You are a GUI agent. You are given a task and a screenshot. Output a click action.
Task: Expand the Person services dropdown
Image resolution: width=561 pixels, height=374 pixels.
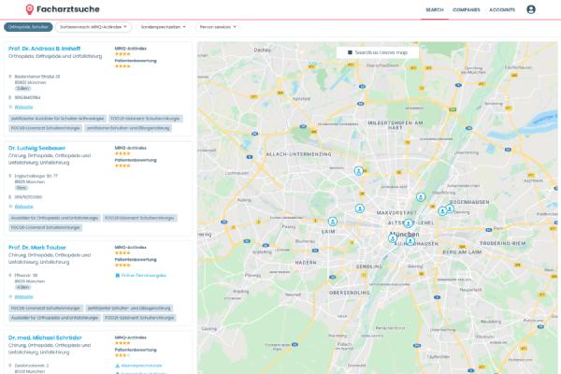(218, 27)
